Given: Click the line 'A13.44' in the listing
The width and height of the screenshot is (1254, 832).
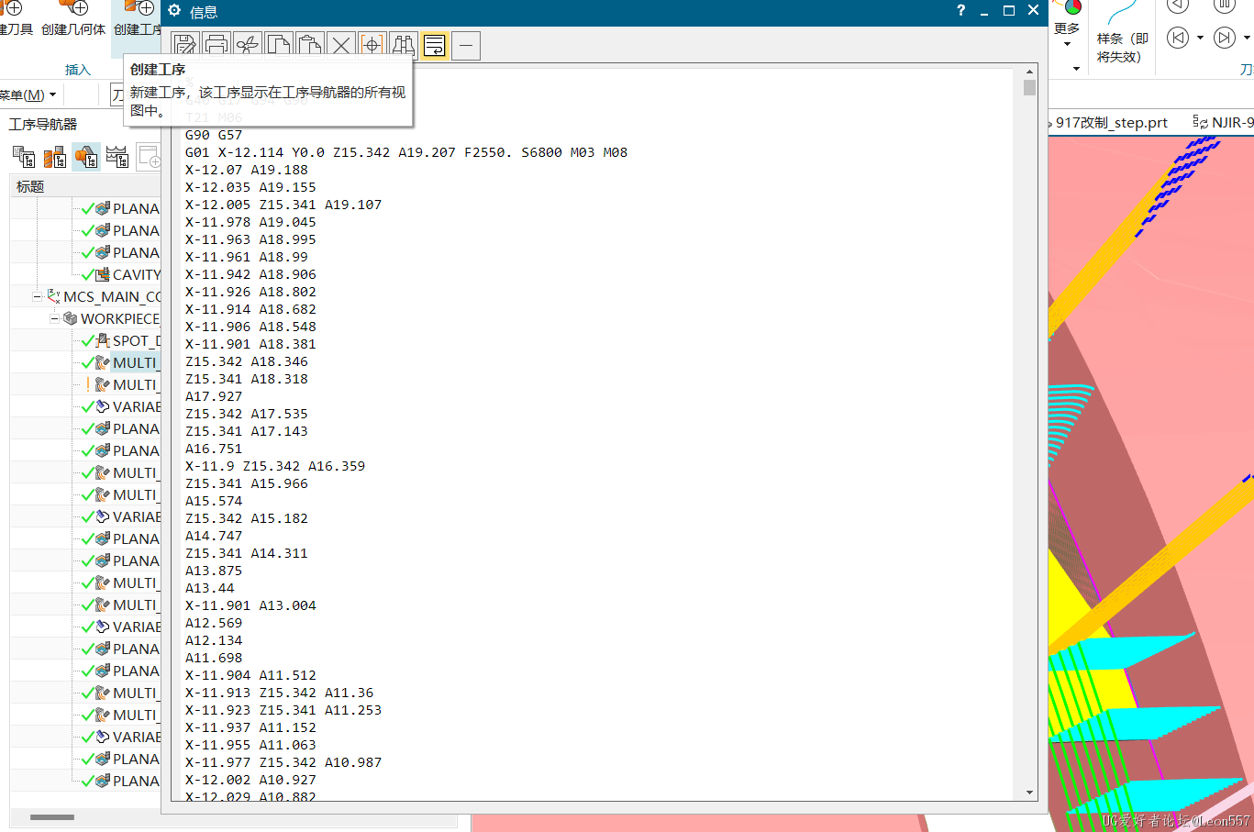Looking at the screenshot, I should [210, 588].
